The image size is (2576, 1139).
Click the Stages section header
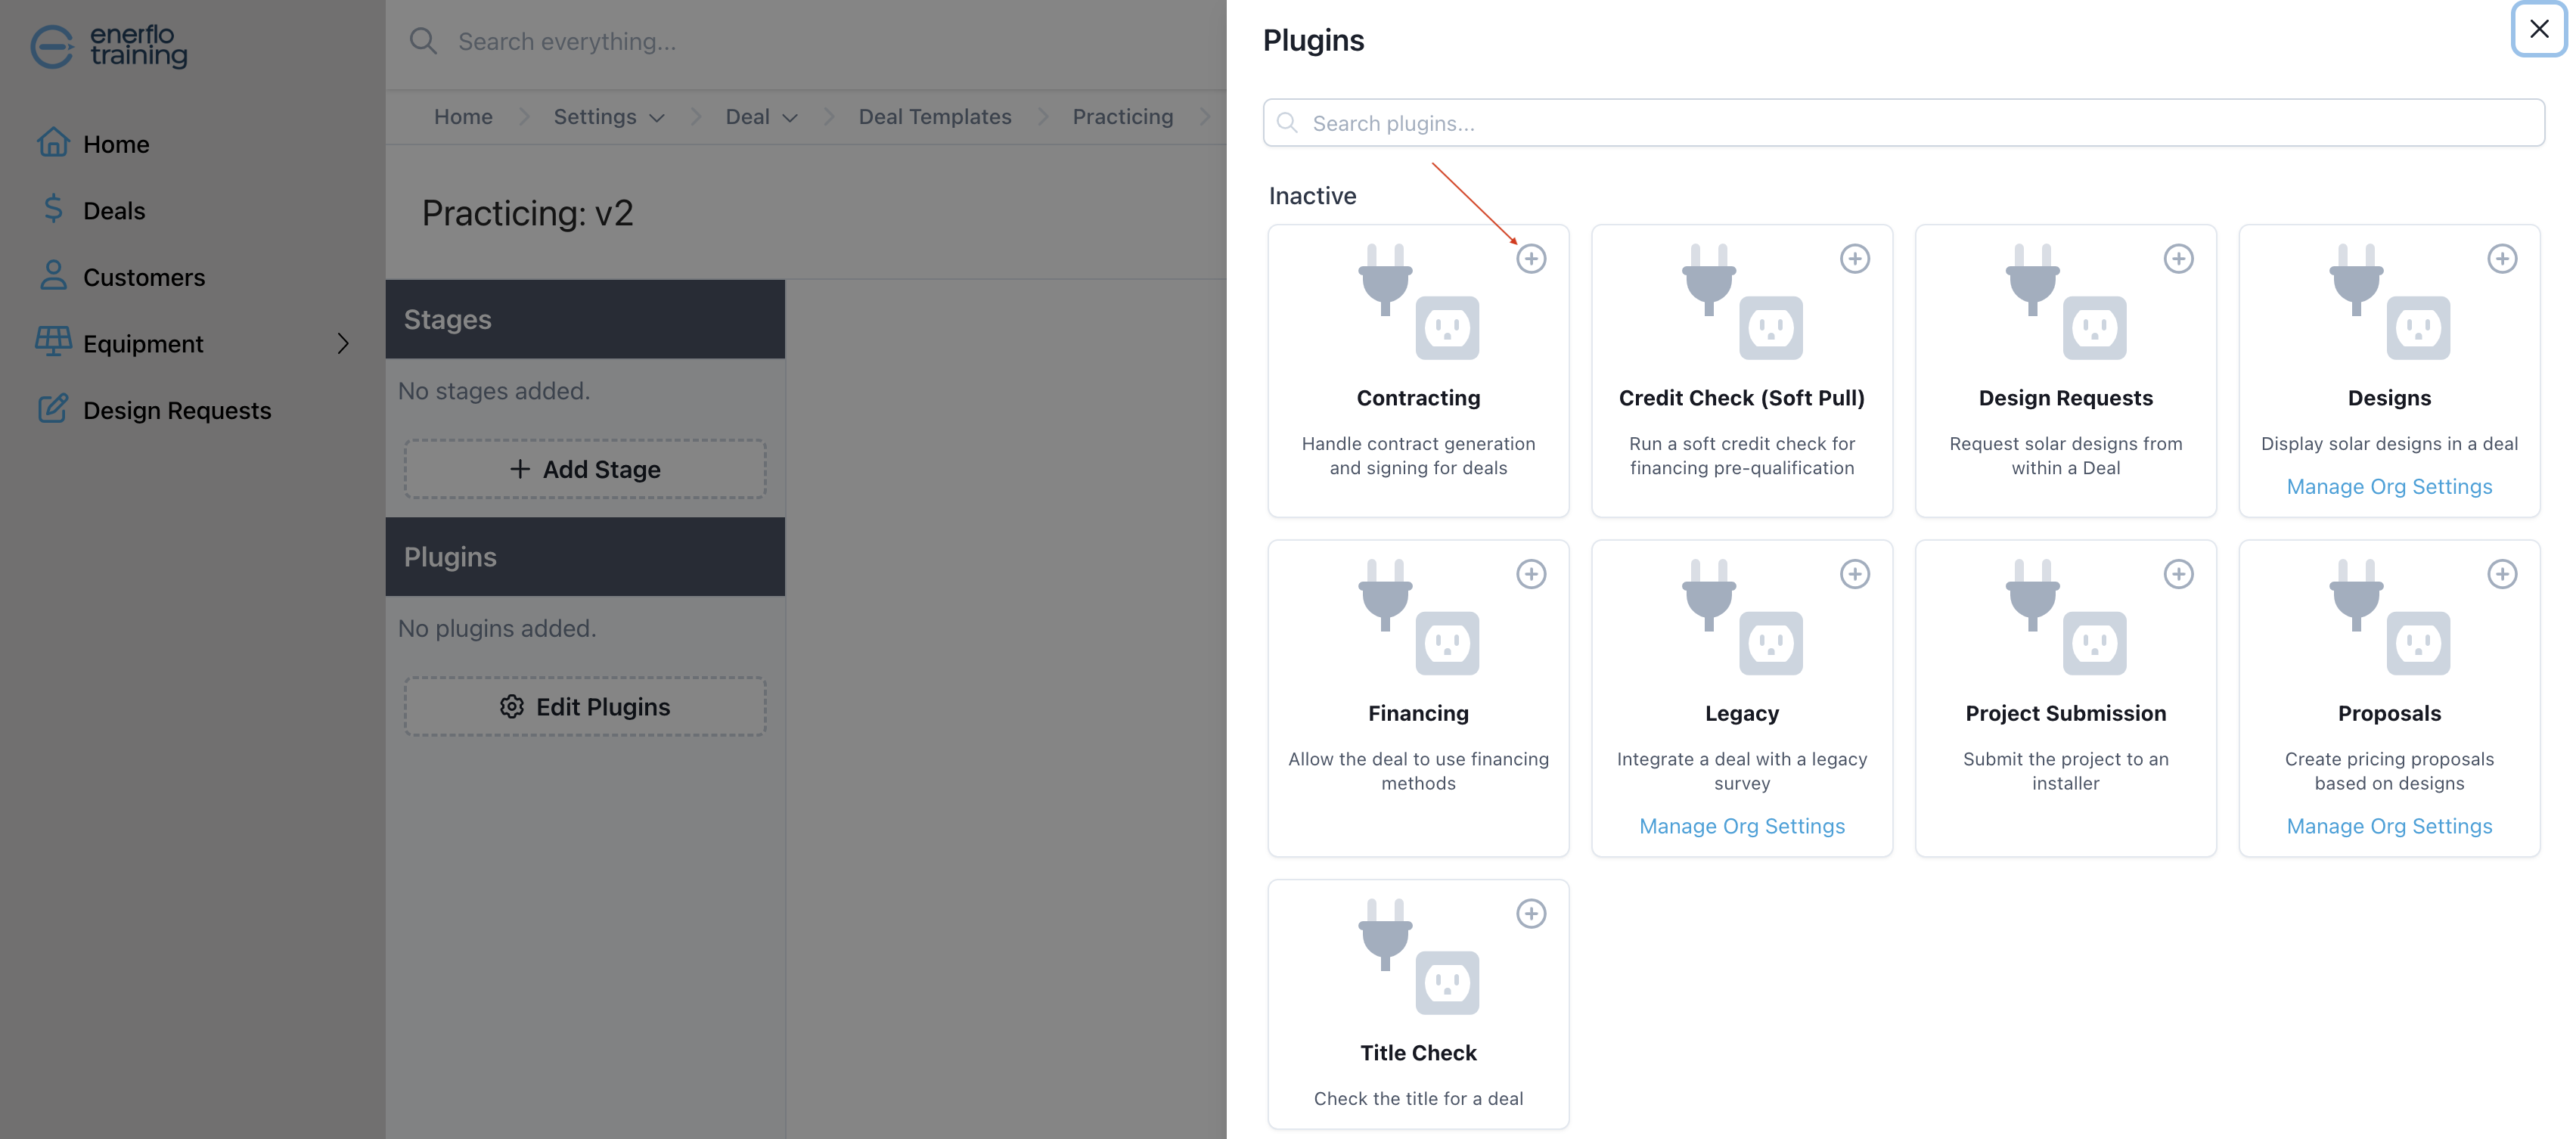585,319
